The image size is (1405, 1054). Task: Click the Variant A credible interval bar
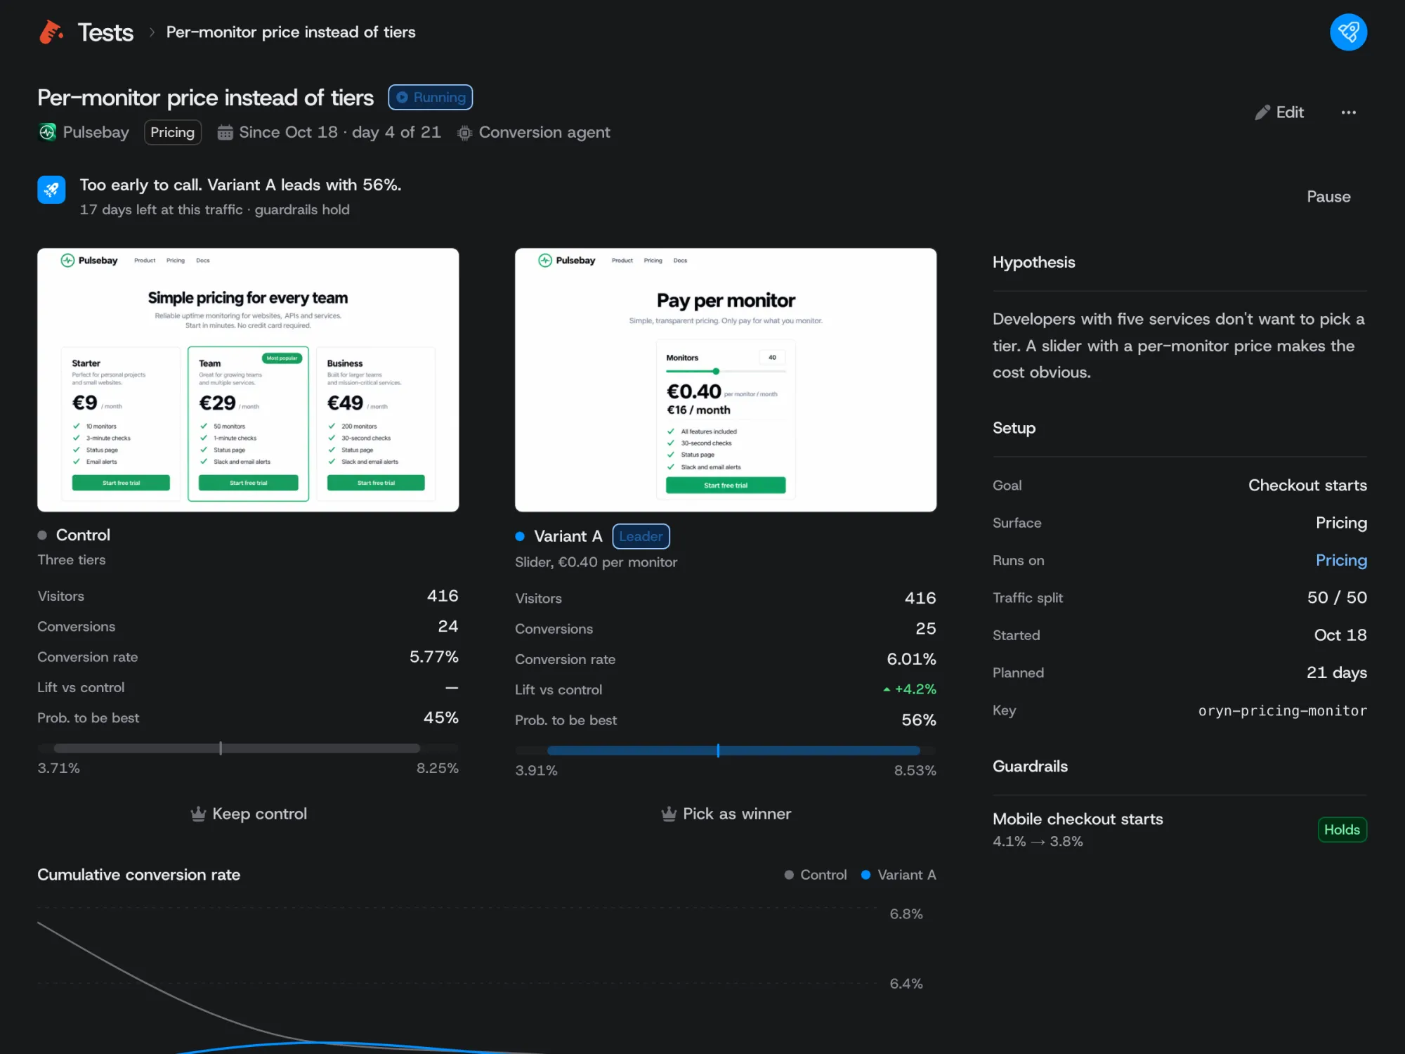(x=725, y=750)
